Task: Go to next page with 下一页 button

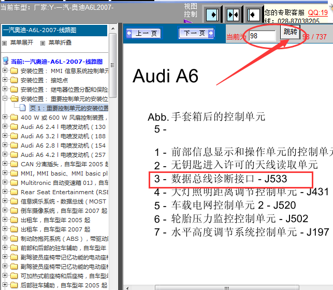Action: pos(196,33)
